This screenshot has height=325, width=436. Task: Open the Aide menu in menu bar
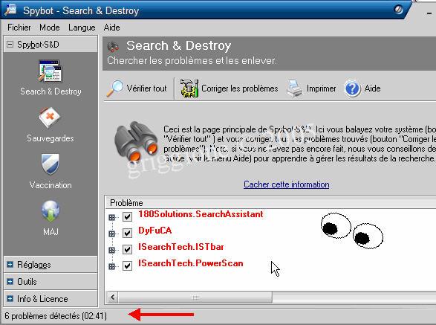[x=111, y=28]
